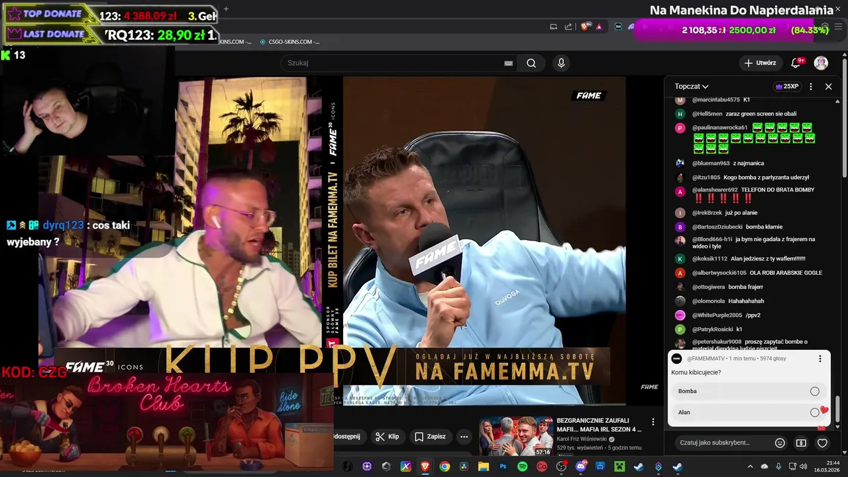Start voice search with microphone icon

(x=561, y=63)
